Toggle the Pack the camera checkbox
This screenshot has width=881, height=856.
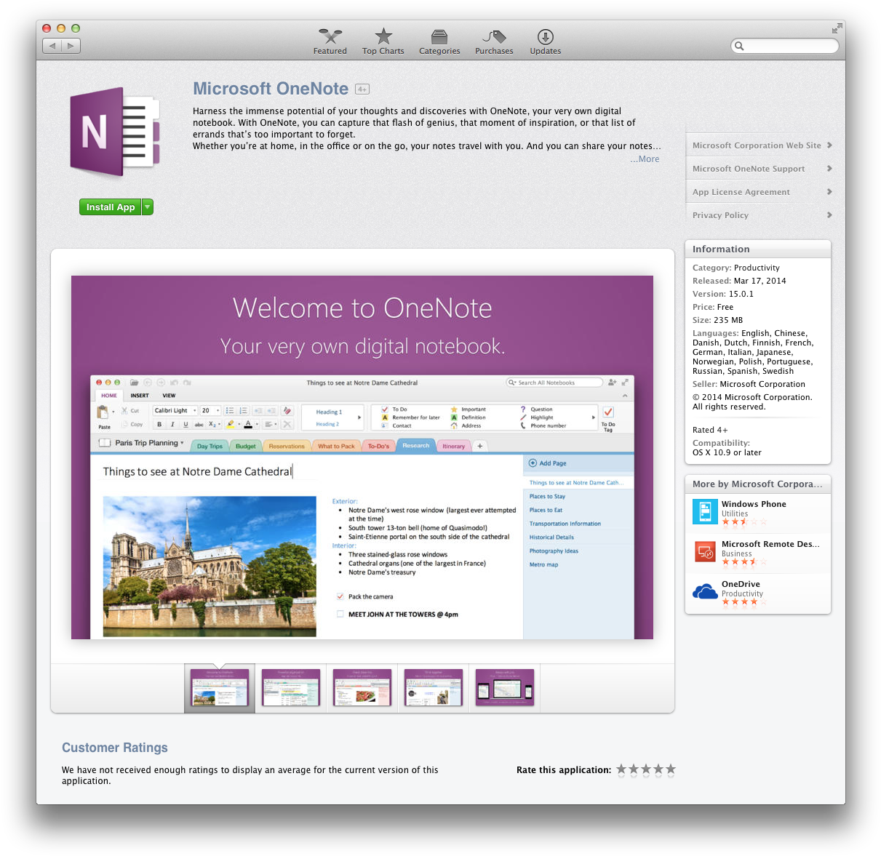pos(340,596)
